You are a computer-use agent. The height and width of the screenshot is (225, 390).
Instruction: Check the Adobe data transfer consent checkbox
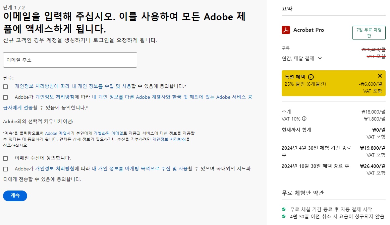[5, 97]
